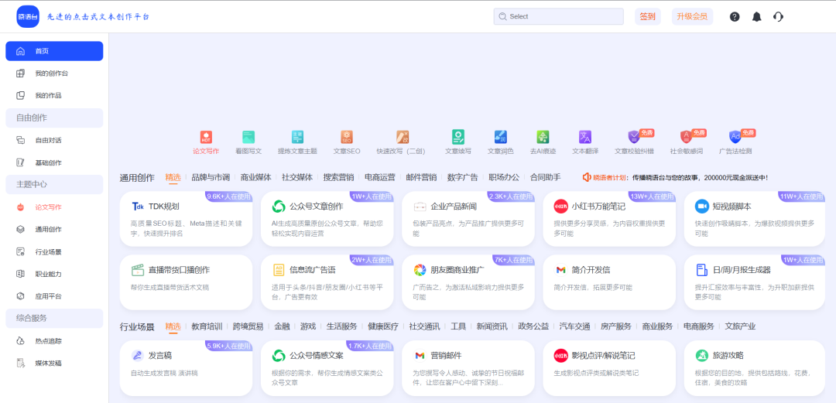Open the 企业产品新闻 card
The image size is (836, 403).
(468, 219)
